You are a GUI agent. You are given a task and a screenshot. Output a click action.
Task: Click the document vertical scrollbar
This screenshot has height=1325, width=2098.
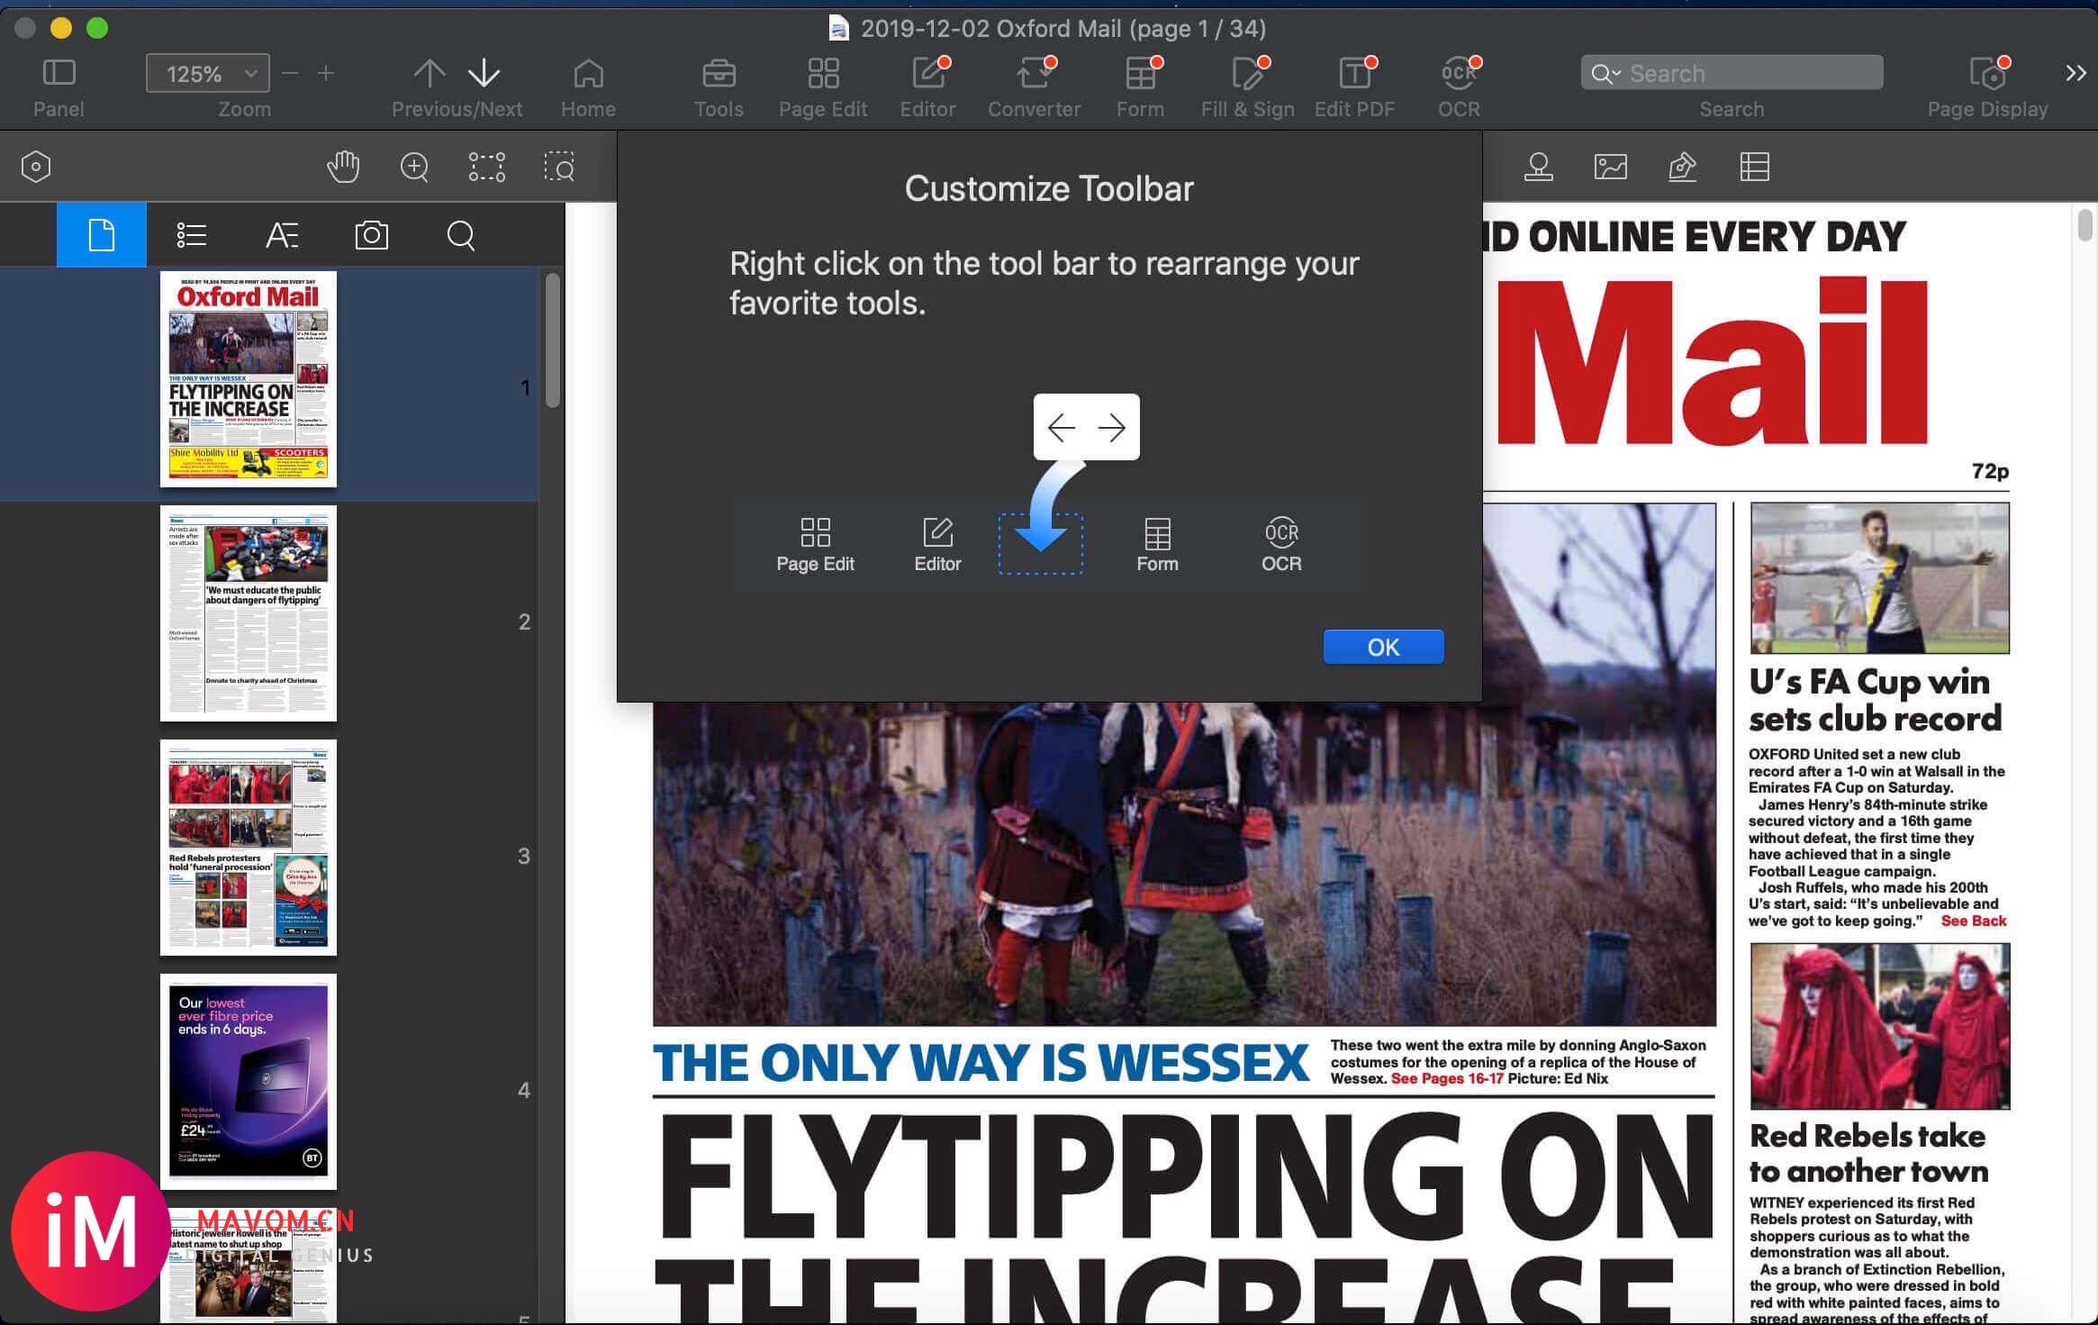(2084, 225)
